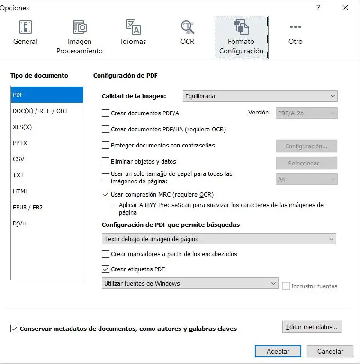The width and height of the screenshot is (360, 364).
Task: Switch to the Idiomas tab label
Action: [x=133, y=42]
